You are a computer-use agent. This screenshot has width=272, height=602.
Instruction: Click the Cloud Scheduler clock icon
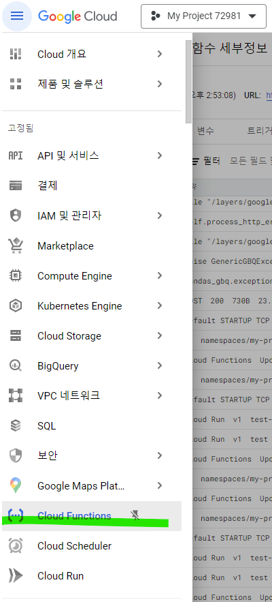pos(16,545)
